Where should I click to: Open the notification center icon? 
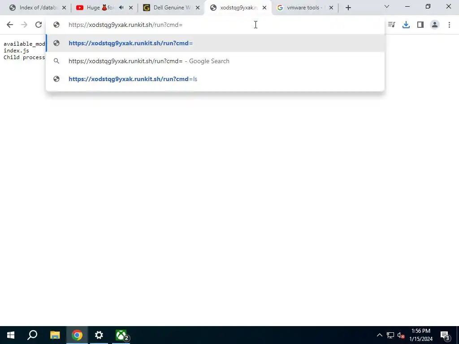445,335
